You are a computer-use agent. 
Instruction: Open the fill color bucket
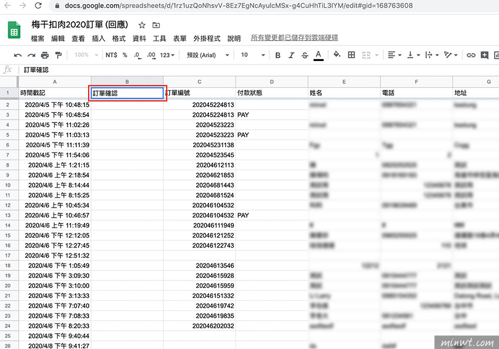click(337, 55)
